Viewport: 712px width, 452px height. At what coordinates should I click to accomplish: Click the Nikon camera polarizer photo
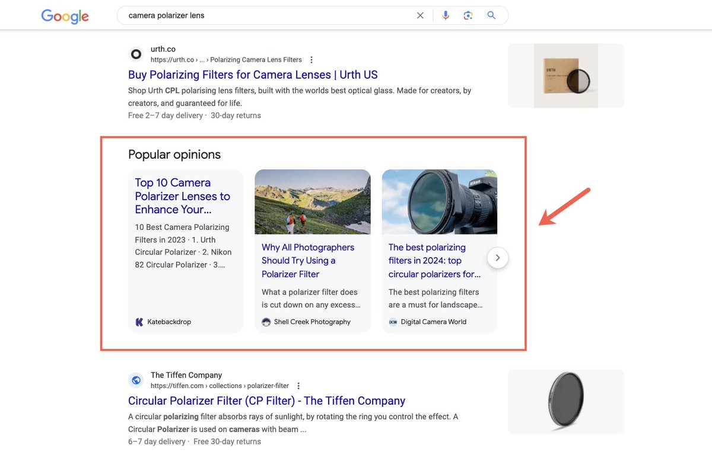click(x=440, y=202)
